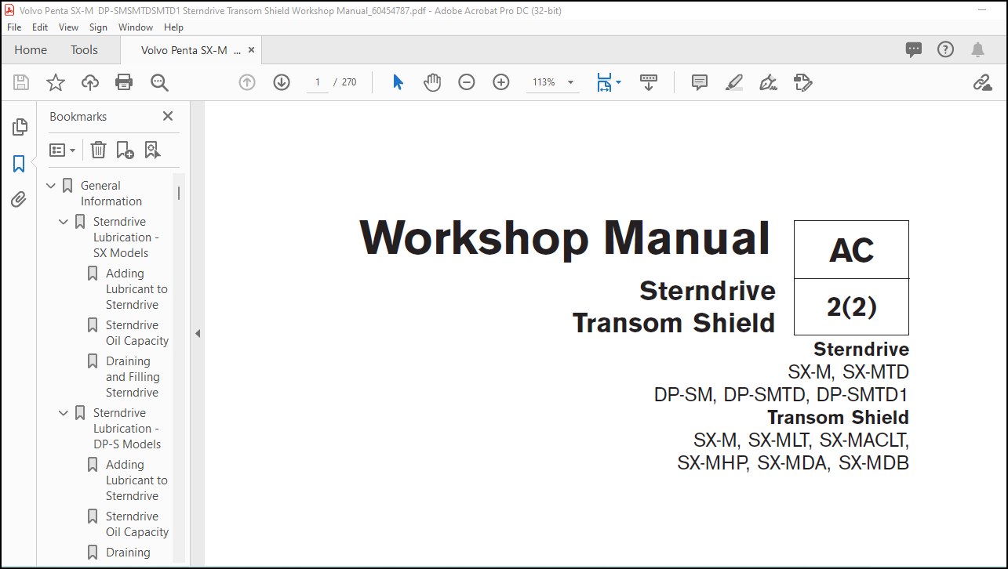The width and height of the screenshot is (1008, 569).
Task: Delete the selected bookmark with trash icon
Action: (x=98, y=150)
